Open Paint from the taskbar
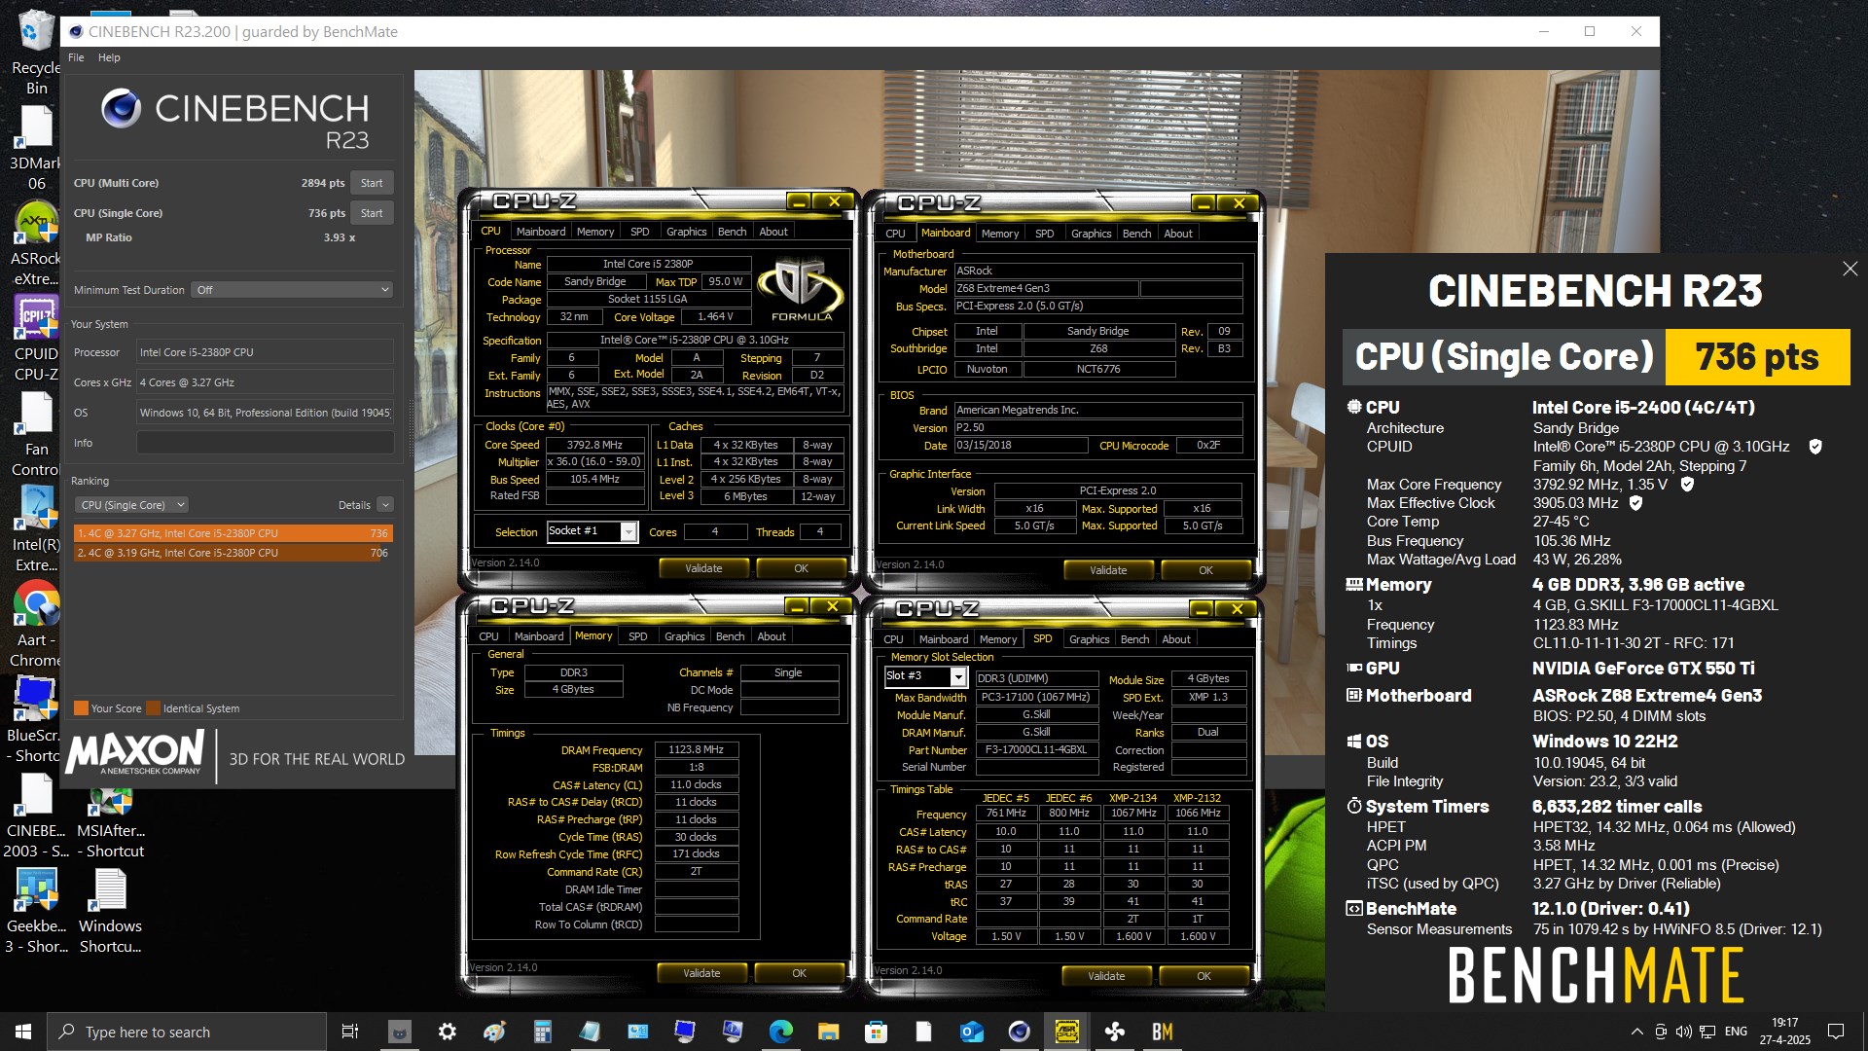The width and height of the screenshot is (1868, 1051). pyautogui.click(x=494, y=1032)
